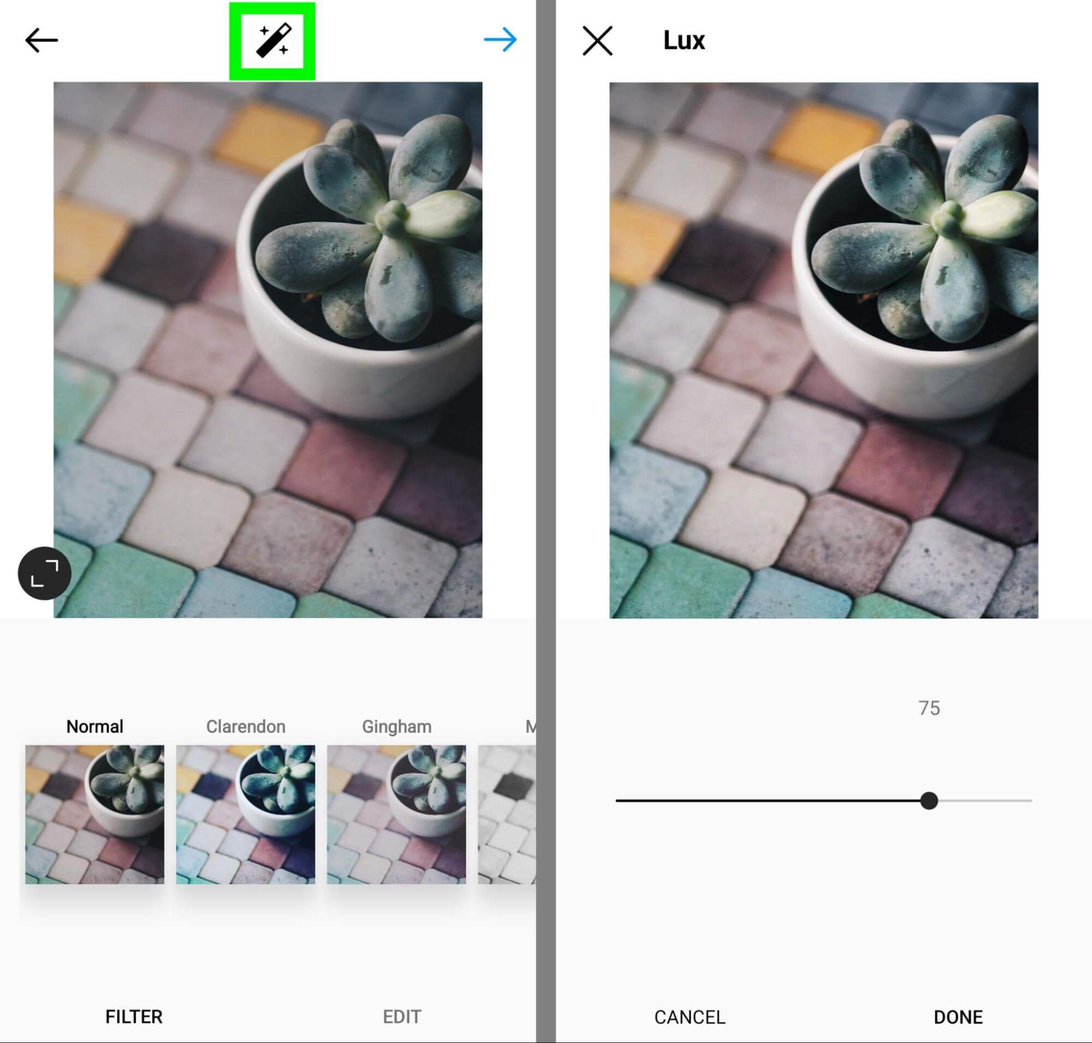This screenshot has height=1043, width=1092.
Task: Drag the Lux slider to adjust value
Action: [x=929, y=800]
